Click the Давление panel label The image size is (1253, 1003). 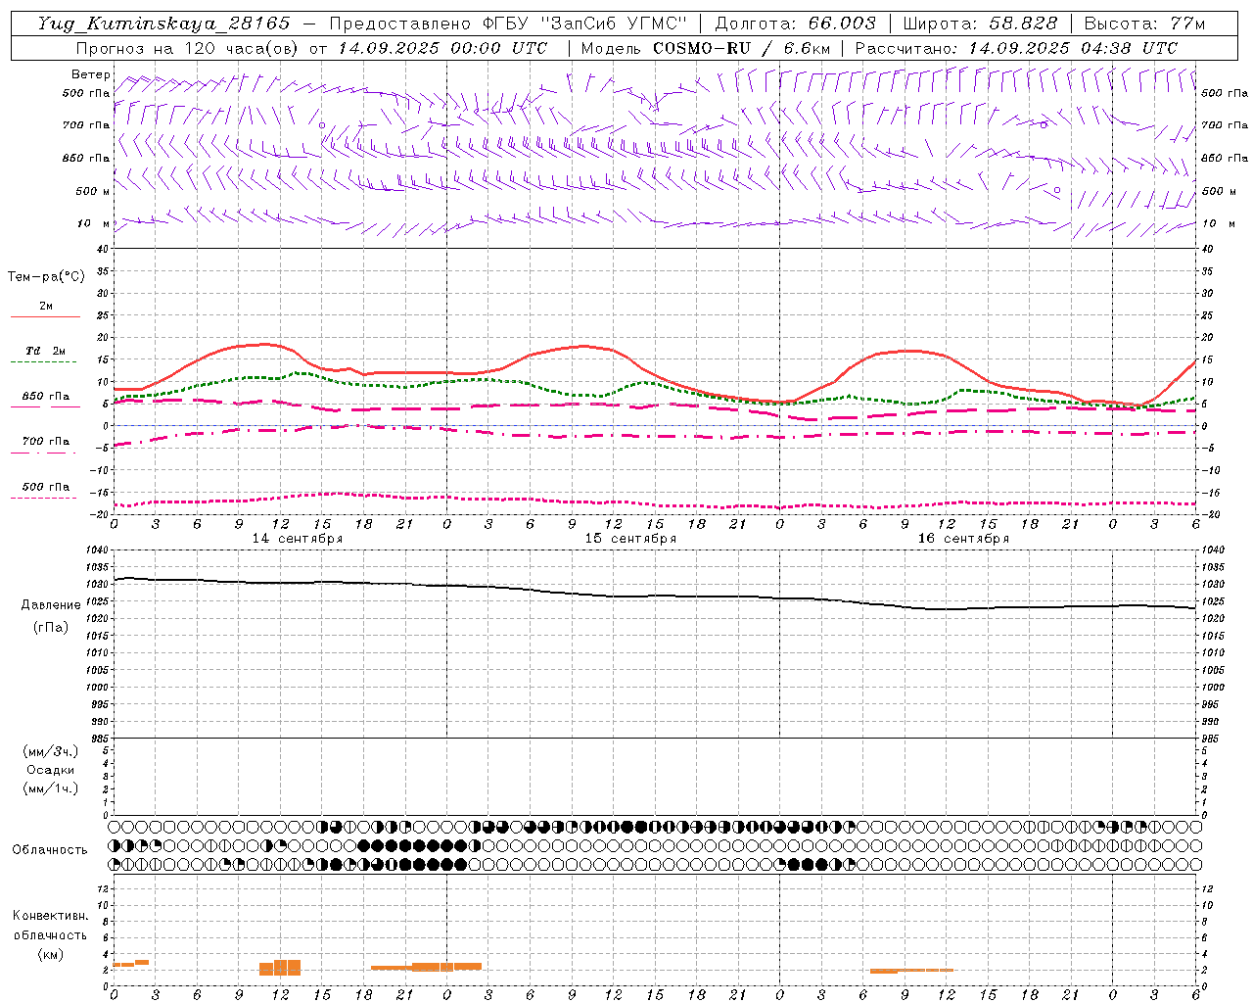[x=51, y=605]
